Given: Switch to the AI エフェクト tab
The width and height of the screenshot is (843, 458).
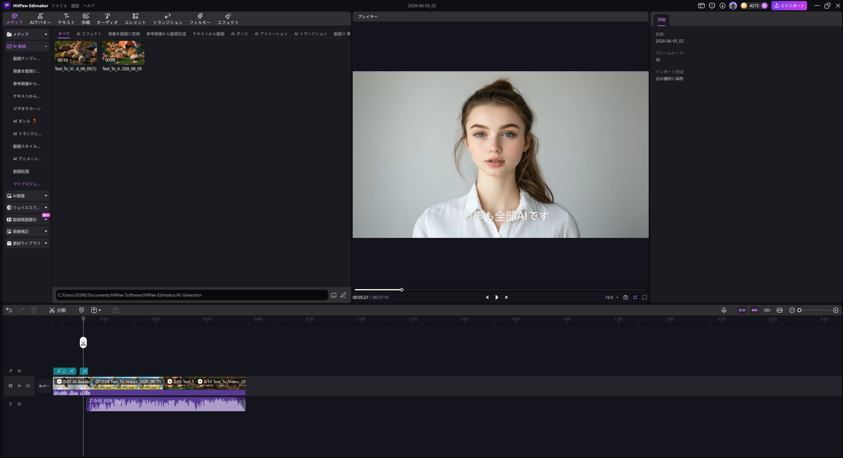Looking at the screenshot, I should pos(89,34).
